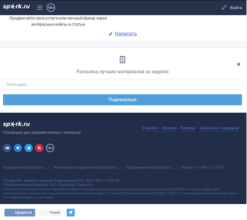247x220 pixels.
Task: Open Реклама footer link
Action: tap(188, 128)
